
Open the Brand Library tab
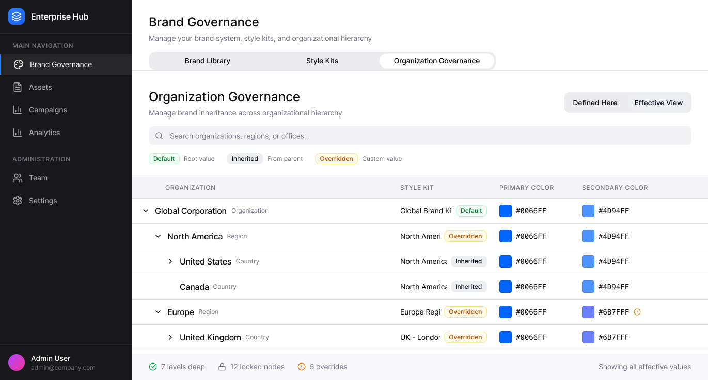click(x=208, y=61)
